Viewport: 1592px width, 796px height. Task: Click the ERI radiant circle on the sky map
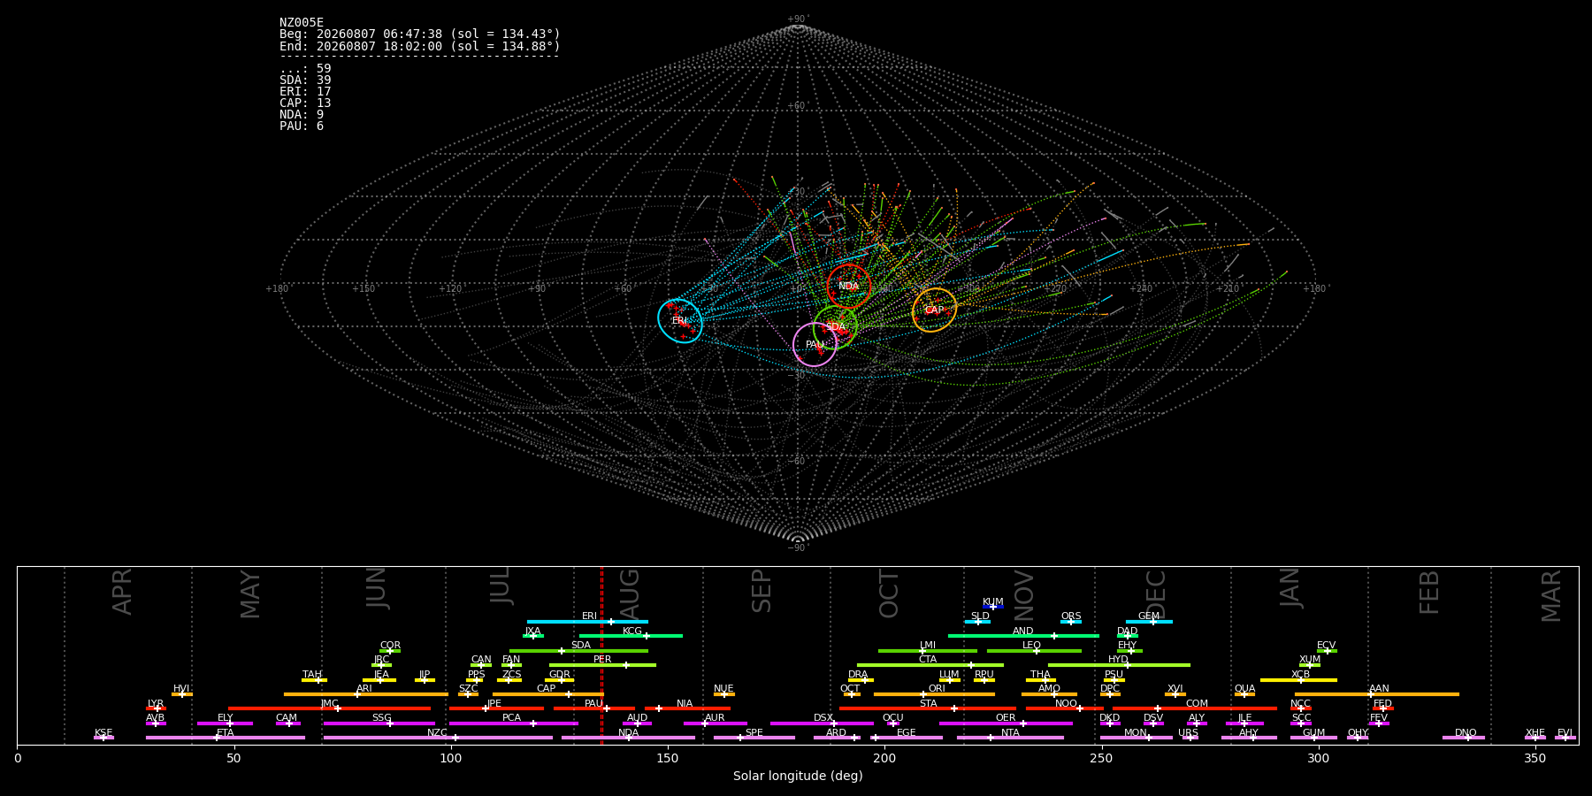pos(680,321)
